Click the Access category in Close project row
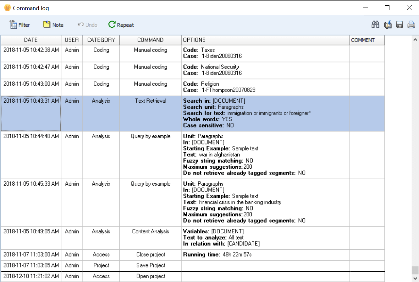 [x=101, y=255]
